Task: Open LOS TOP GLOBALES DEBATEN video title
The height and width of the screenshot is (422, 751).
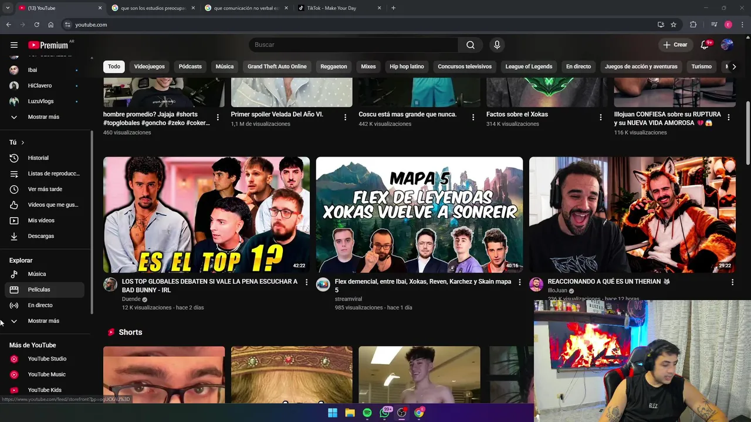Action: click(209, 285)
